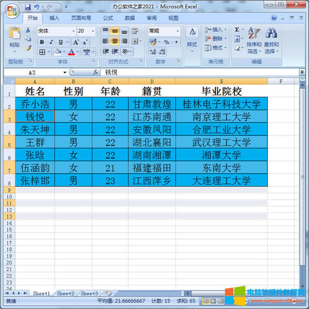Viewport: 309px width, 309px height.
Task: Click the Cut scissors icon
Action: [x=28, y=30]
